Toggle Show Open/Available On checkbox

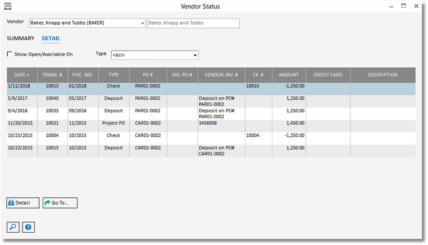tap(10, 54)
